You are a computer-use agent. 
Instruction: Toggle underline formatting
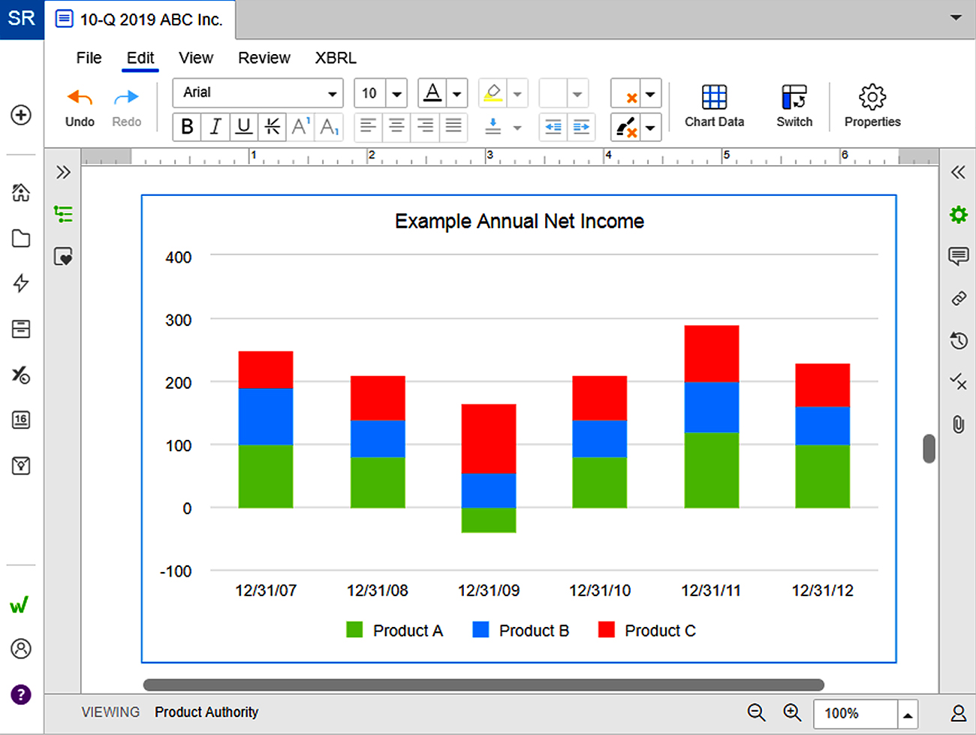pyautogui.click(x=244, y=127)
